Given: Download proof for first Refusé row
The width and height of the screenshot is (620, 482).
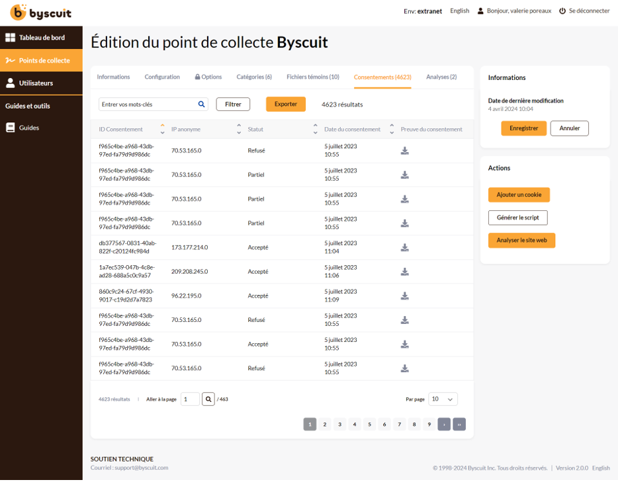Looking at the screenshot, I should 404,151.
